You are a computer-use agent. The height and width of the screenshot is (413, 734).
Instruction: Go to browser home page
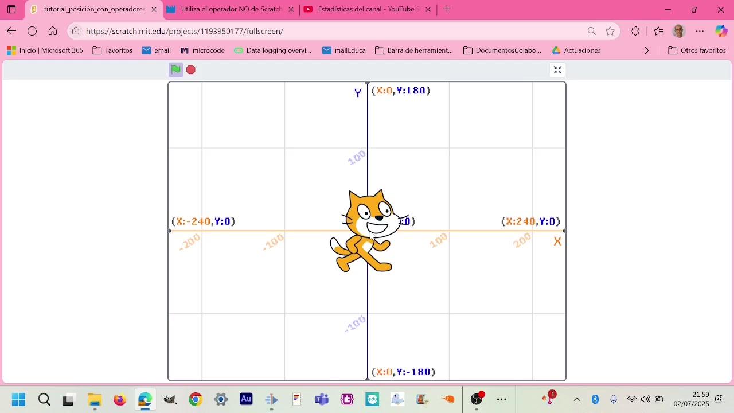pyautogui.click(x=53, y=31)
